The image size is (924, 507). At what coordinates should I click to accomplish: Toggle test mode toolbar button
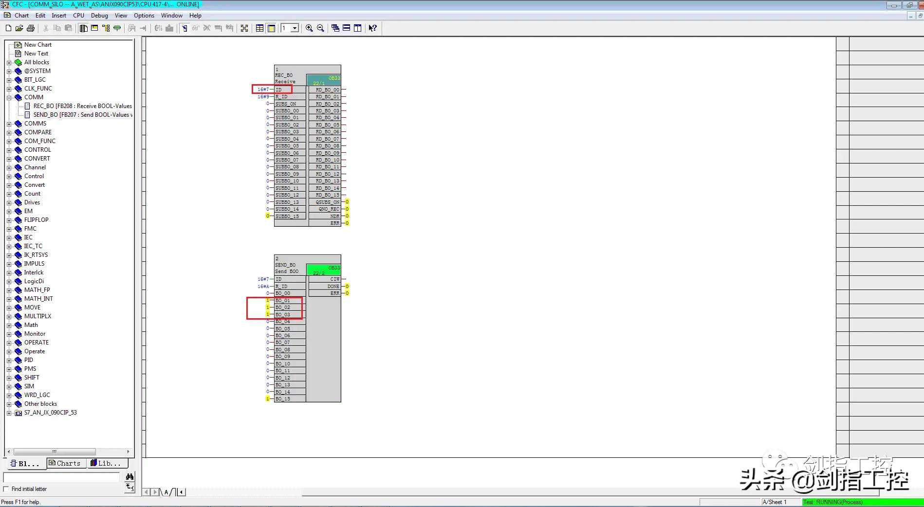pyautogui.click(x=185, y=28)
